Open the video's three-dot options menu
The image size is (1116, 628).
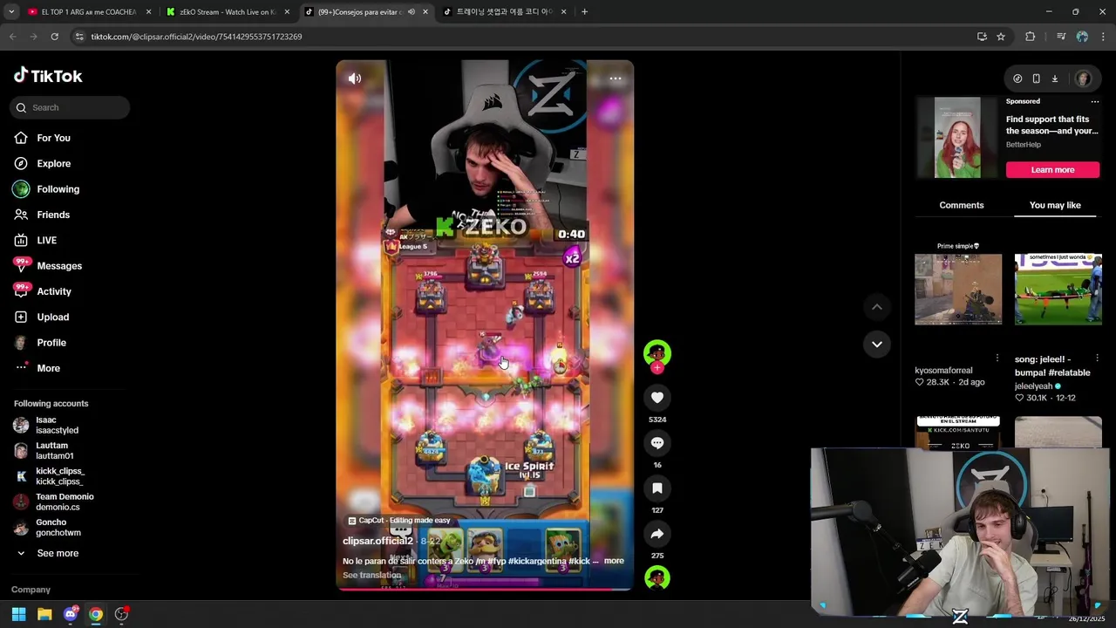pos(616,78)
